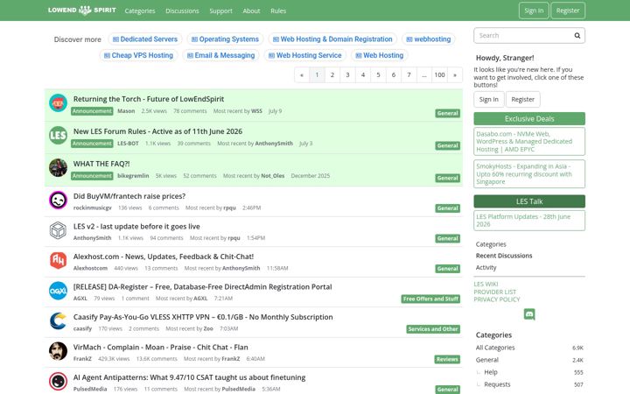Click the search magnifier icon
Screen dimensions: 630x394
point(577,35)
